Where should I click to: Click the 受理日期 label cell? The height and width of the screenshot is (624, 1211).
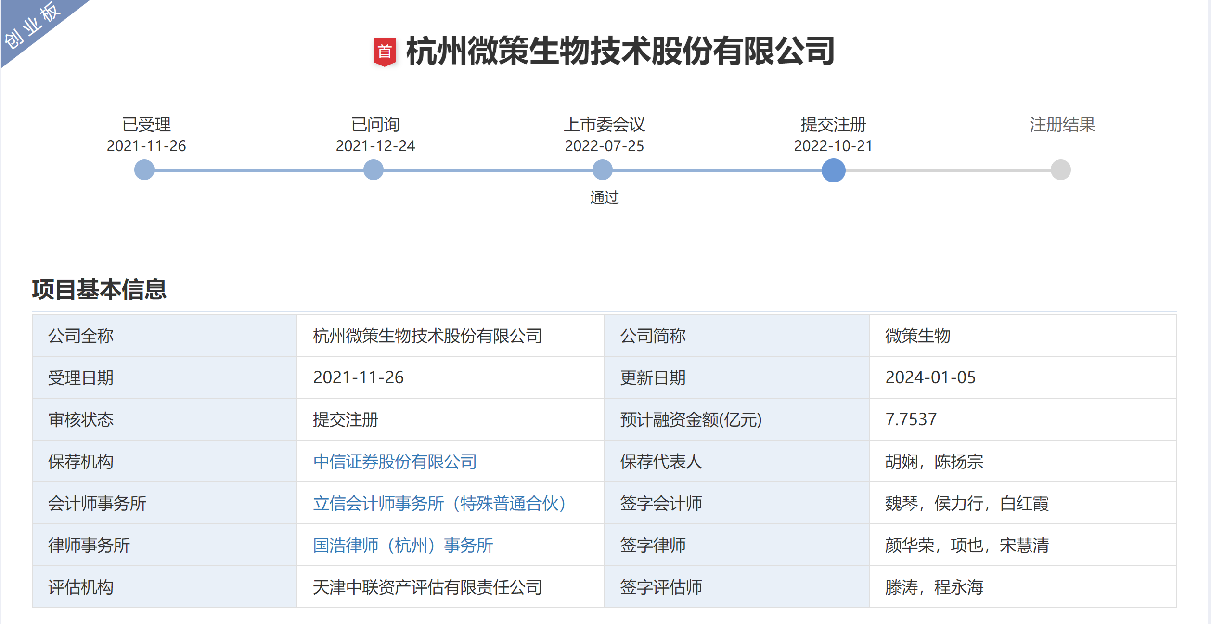165,377
